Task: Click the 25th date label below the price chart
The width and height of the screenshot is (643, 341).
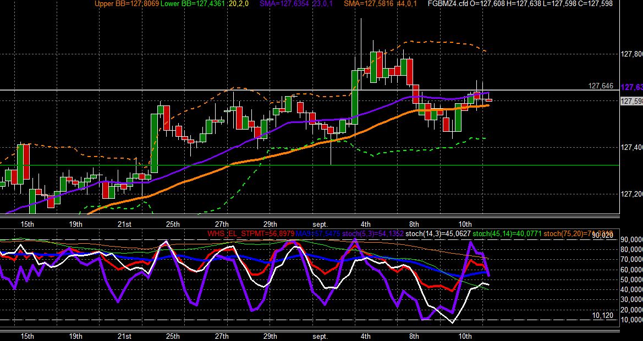Action: coord(173,224)
